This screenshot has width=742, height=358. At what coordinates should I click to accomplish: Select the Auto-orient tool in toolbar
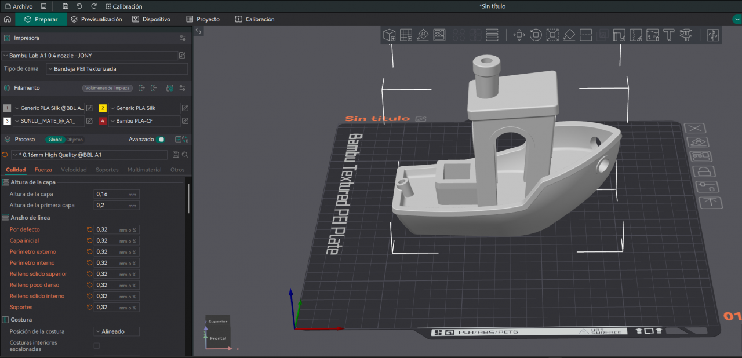423,35
